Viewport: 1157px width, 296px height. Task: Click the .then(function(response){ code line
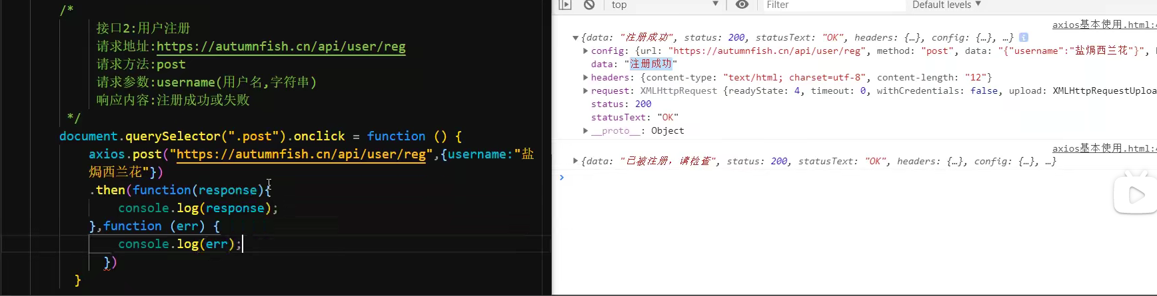tap(181, 190)
